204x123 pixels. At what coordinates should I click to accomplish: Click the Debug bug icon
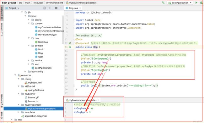[x=201, y=3]
